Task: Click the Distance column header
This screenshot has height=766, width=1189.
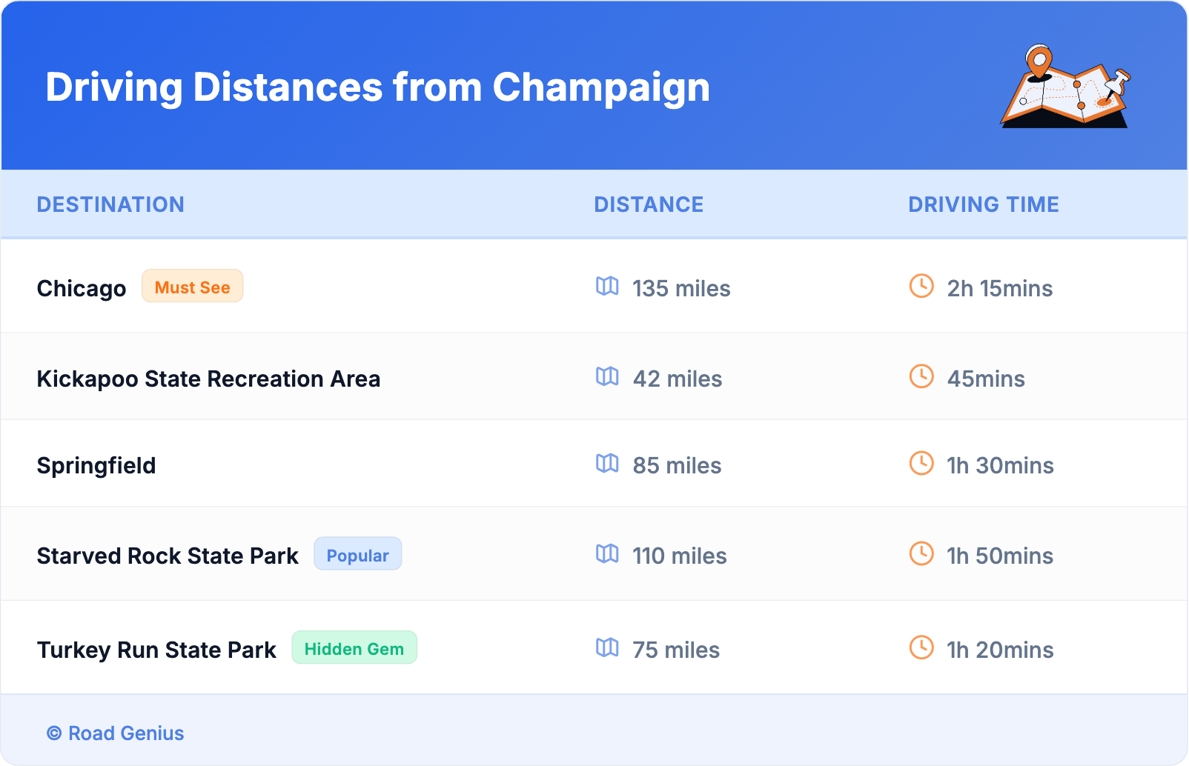Action: click(649, 204)
